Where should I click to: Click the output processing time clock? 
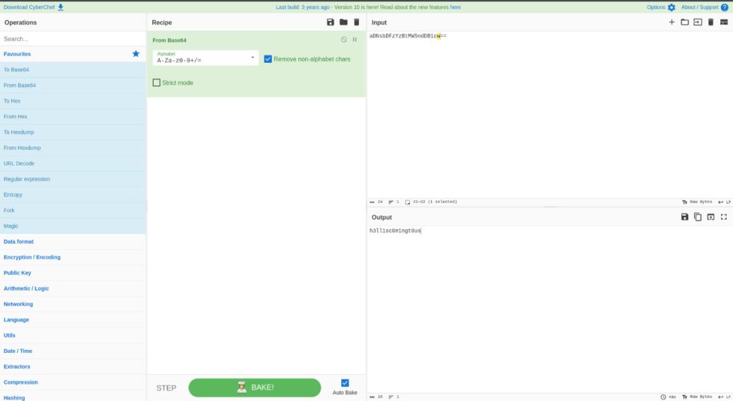tap(663, 397)
